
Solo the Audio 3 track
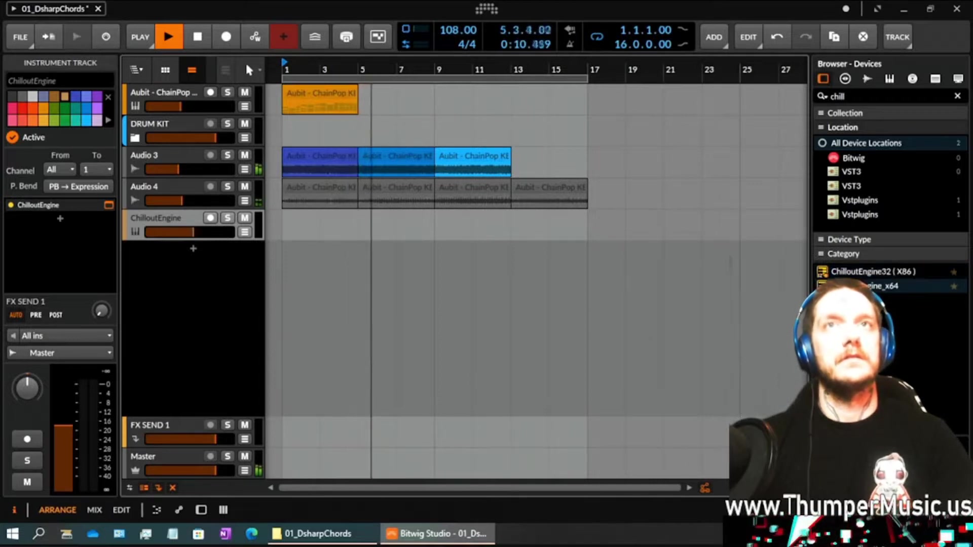tap(227, 154)
